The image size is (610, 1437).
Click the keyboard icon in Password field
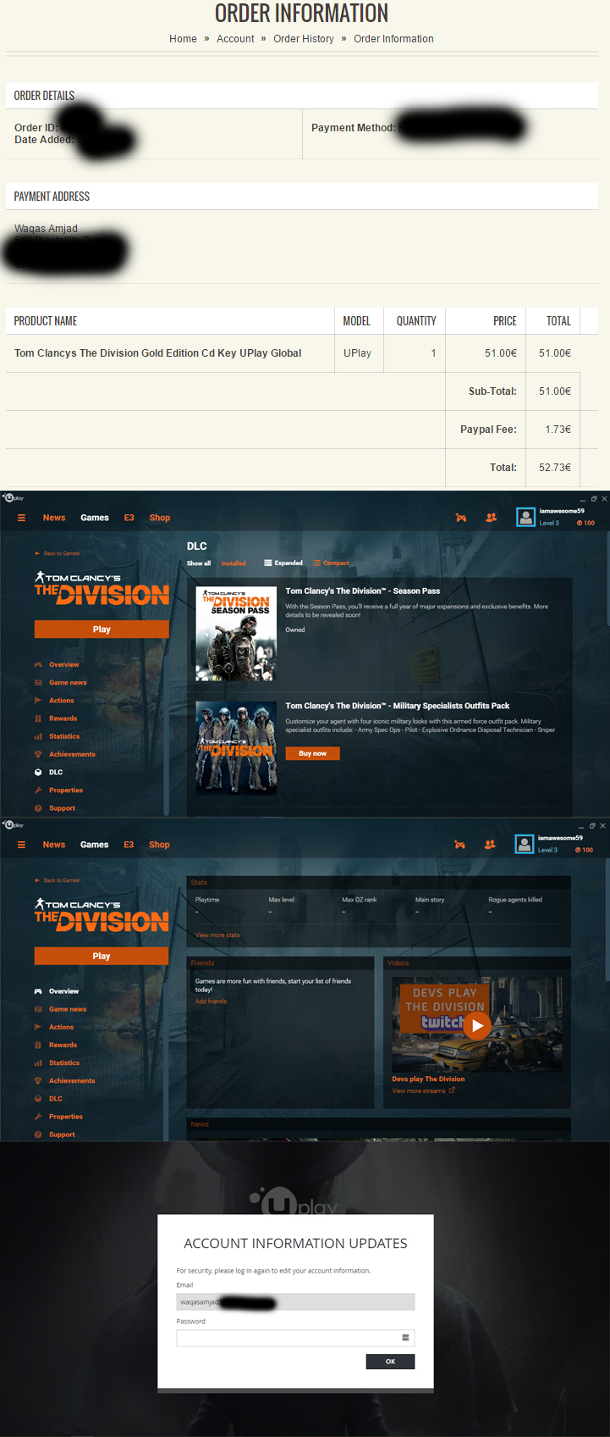click(405, 1338)
